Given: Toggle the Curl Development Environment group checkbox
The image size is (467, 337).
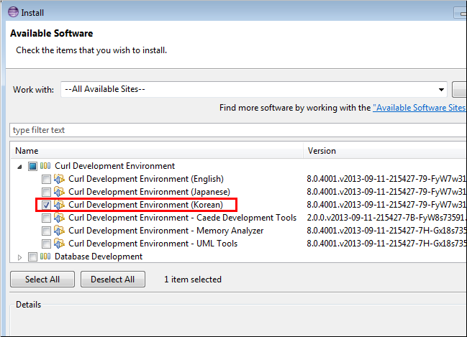Looking at the screenshot, I should coord(33,166).
